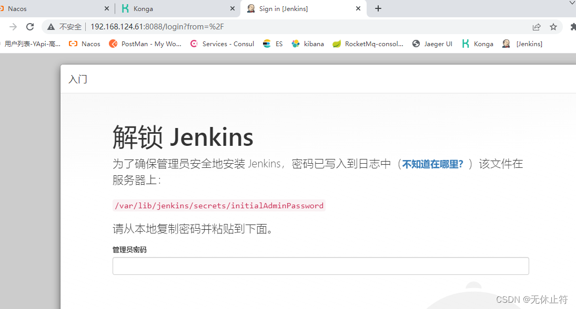Focus the address bar URL
The width and height of the screenshot is (576, 309).
pyautogui.click(x=157, y=27)
